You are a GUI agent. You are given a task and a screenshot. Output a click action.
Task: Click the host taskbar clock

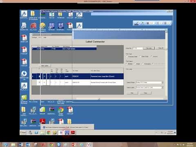[190, 145]
